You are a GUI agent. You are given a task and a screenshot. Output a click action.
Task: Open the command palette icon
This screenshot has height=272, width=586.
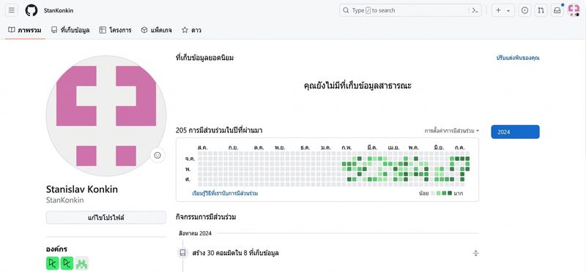pos(475,10)
